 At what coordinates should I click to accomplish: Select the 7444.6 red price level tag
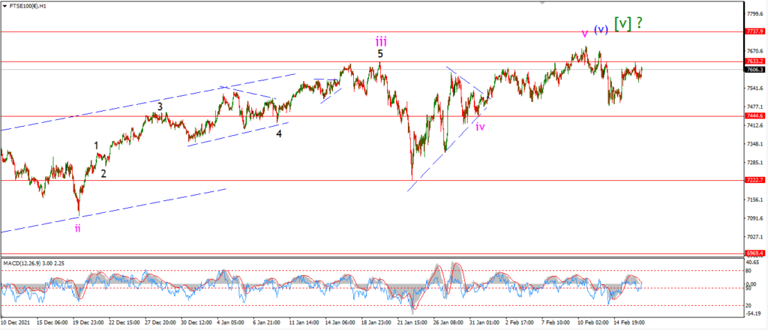[755, 116]
